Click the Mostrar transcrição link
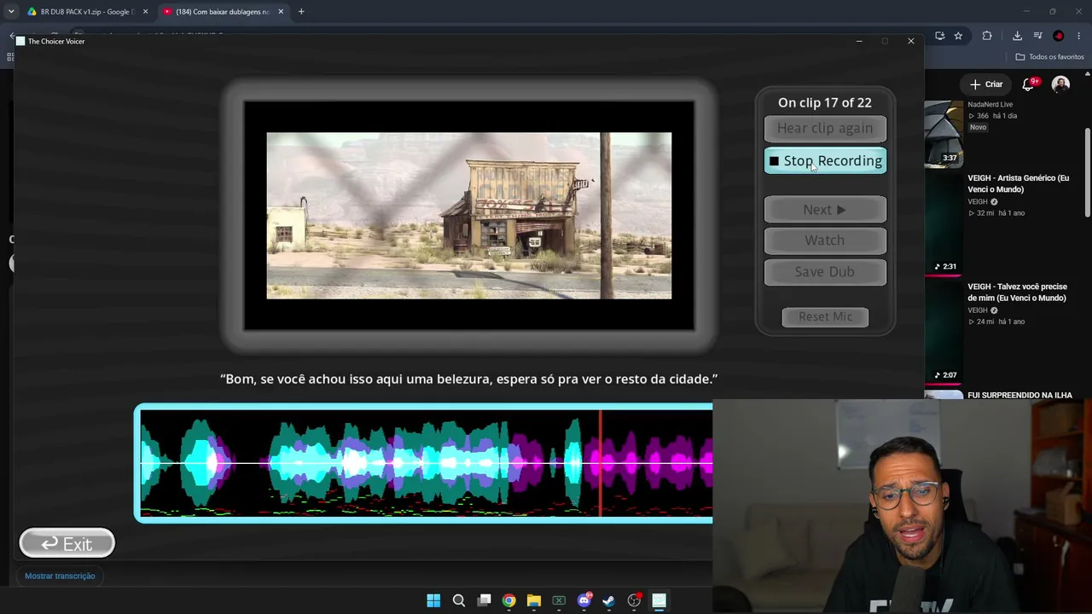 (60, 576)
